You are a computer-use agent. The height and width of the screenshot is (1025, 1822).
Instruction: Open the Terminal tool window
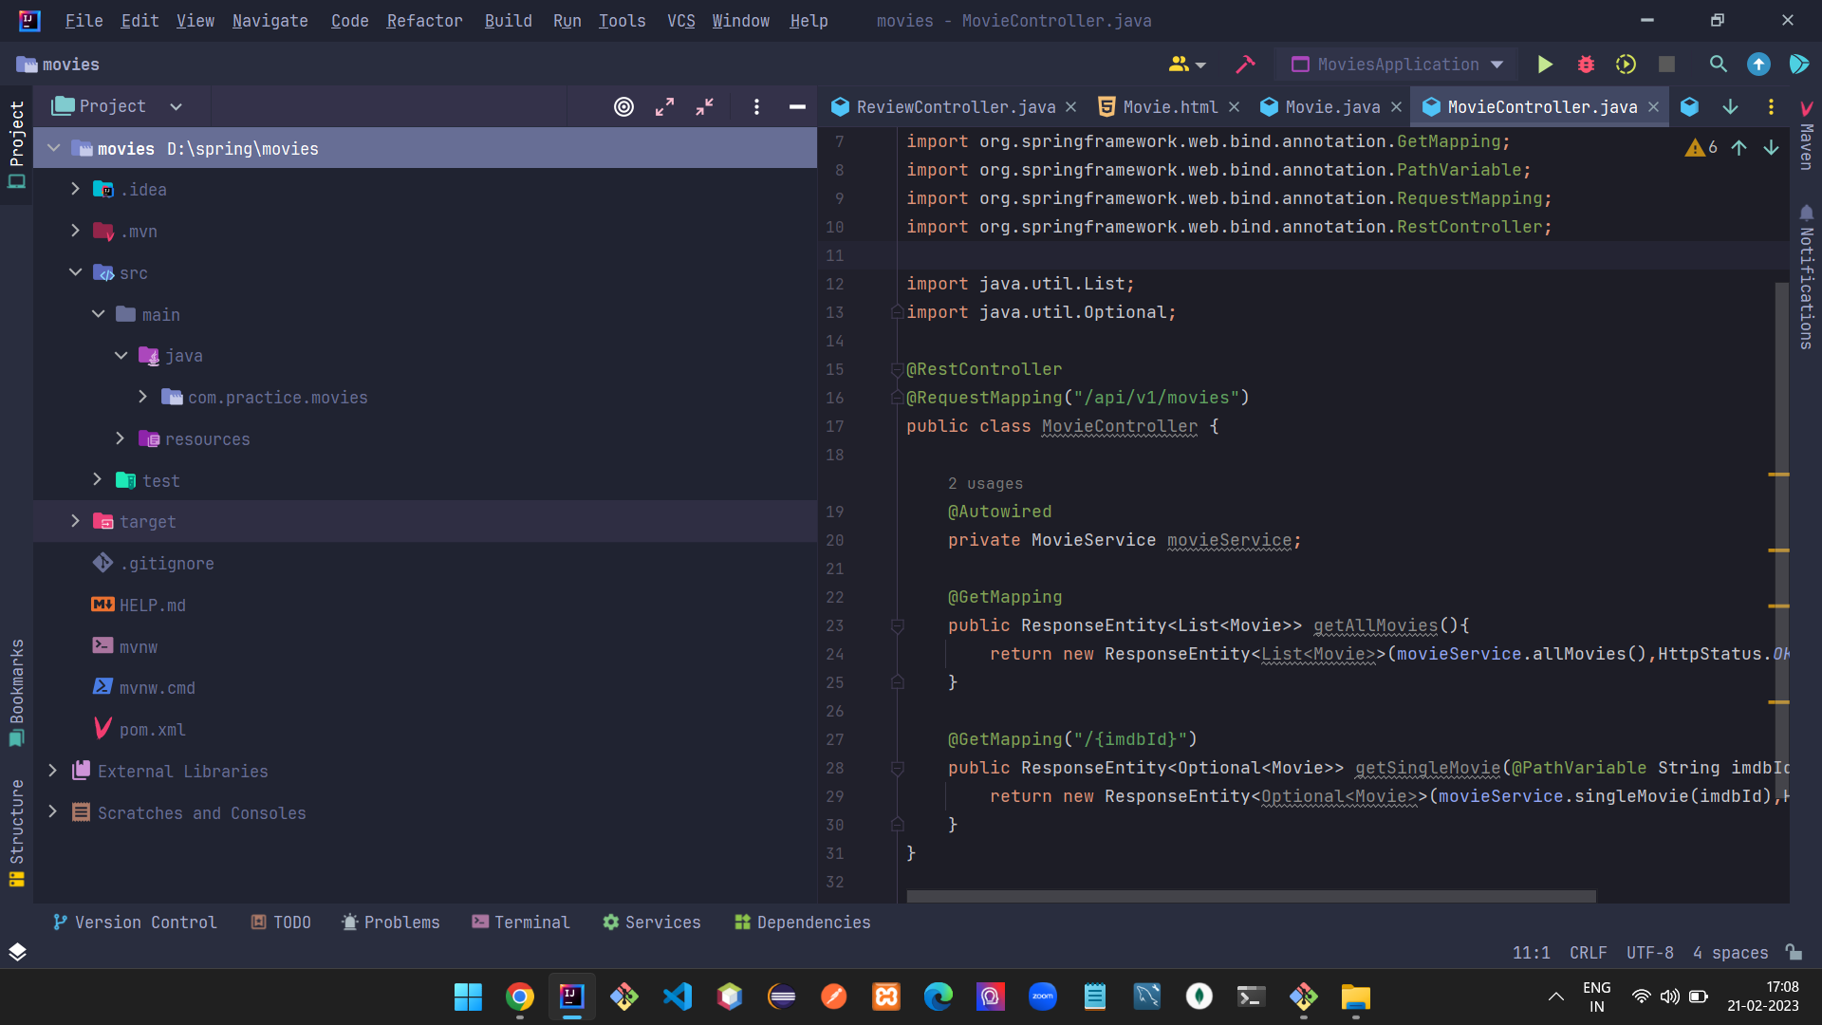coord(520,922)
